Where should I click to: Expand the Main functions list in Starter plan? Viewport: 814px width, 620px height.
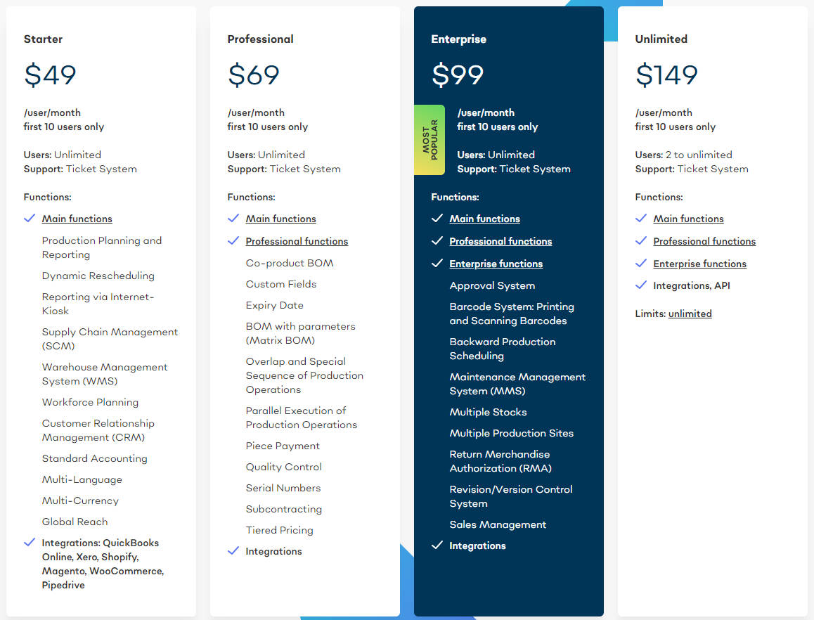77,219
